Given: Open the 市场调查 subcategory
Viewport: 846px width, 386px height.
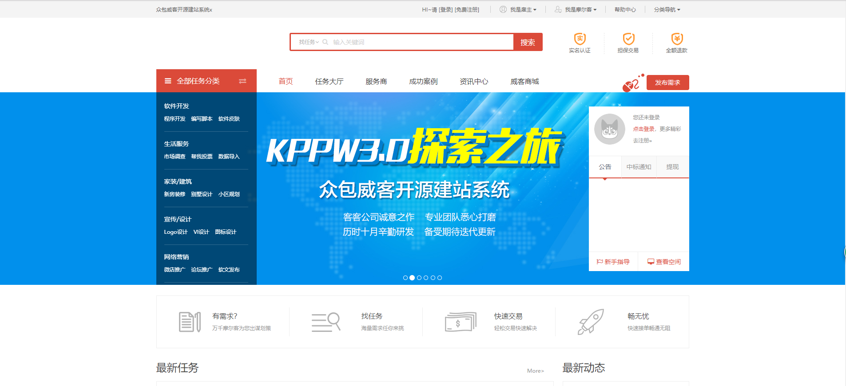Looking at the screenshot, I should point(175,157).
